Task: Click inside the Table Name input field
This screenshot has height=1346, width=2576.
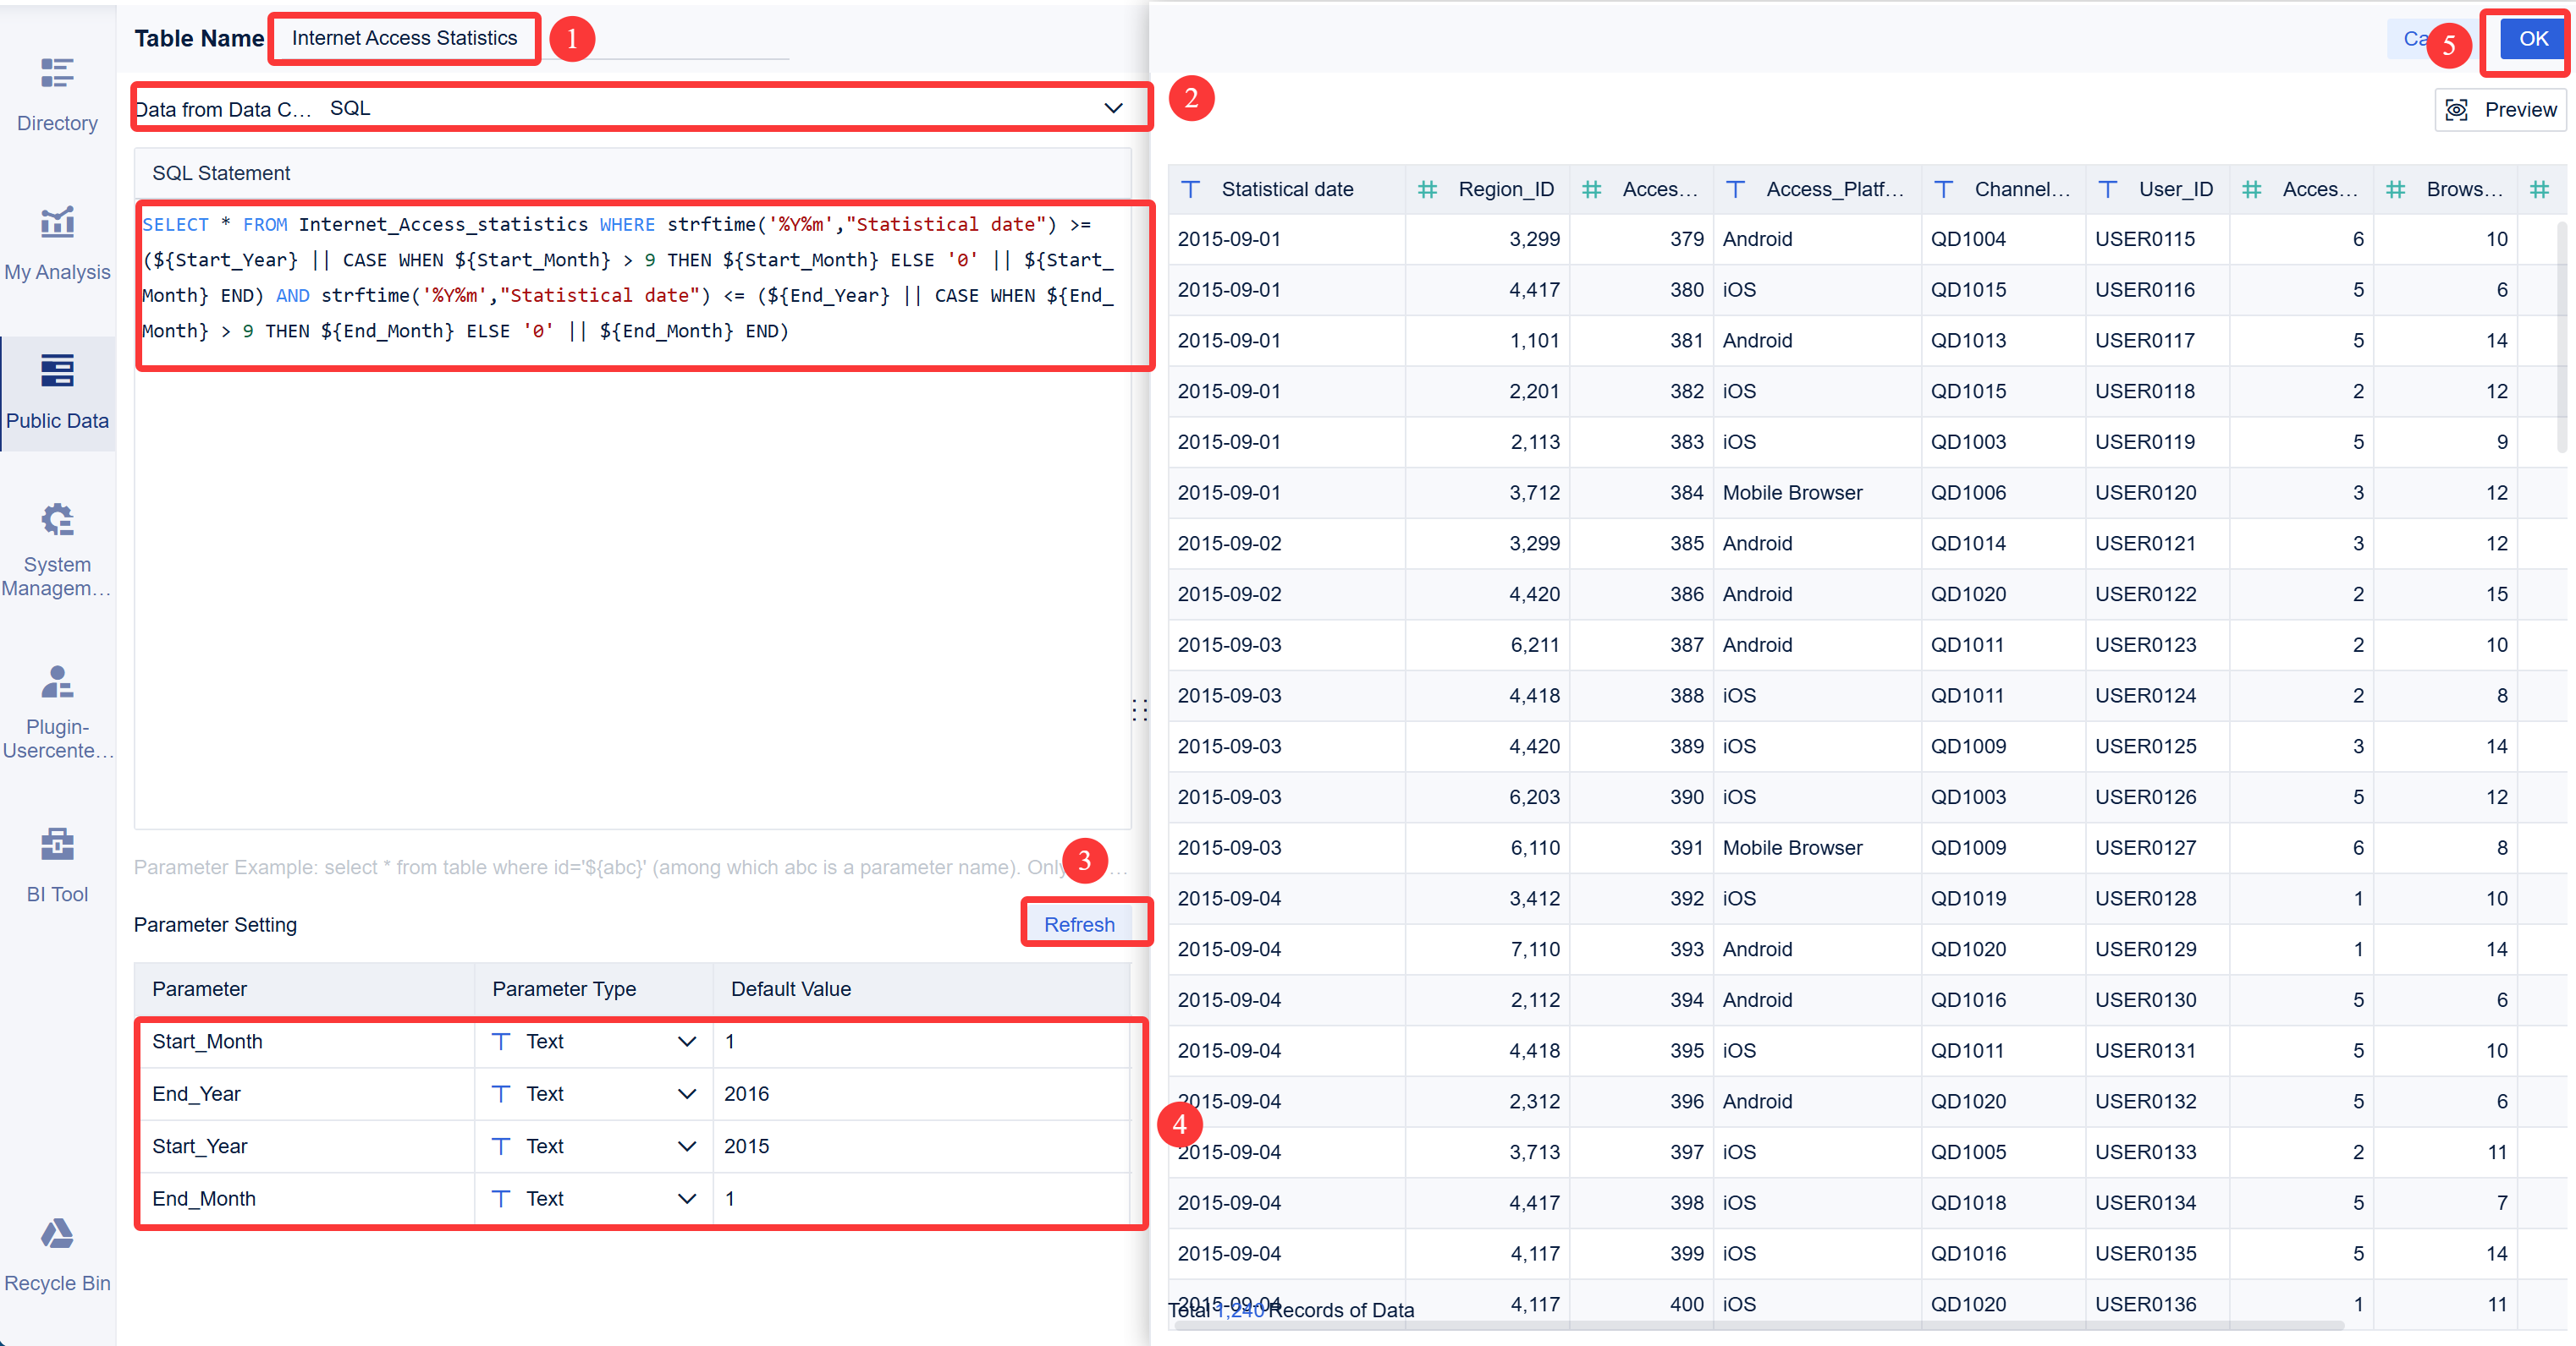Action: [x=403, y=38]
